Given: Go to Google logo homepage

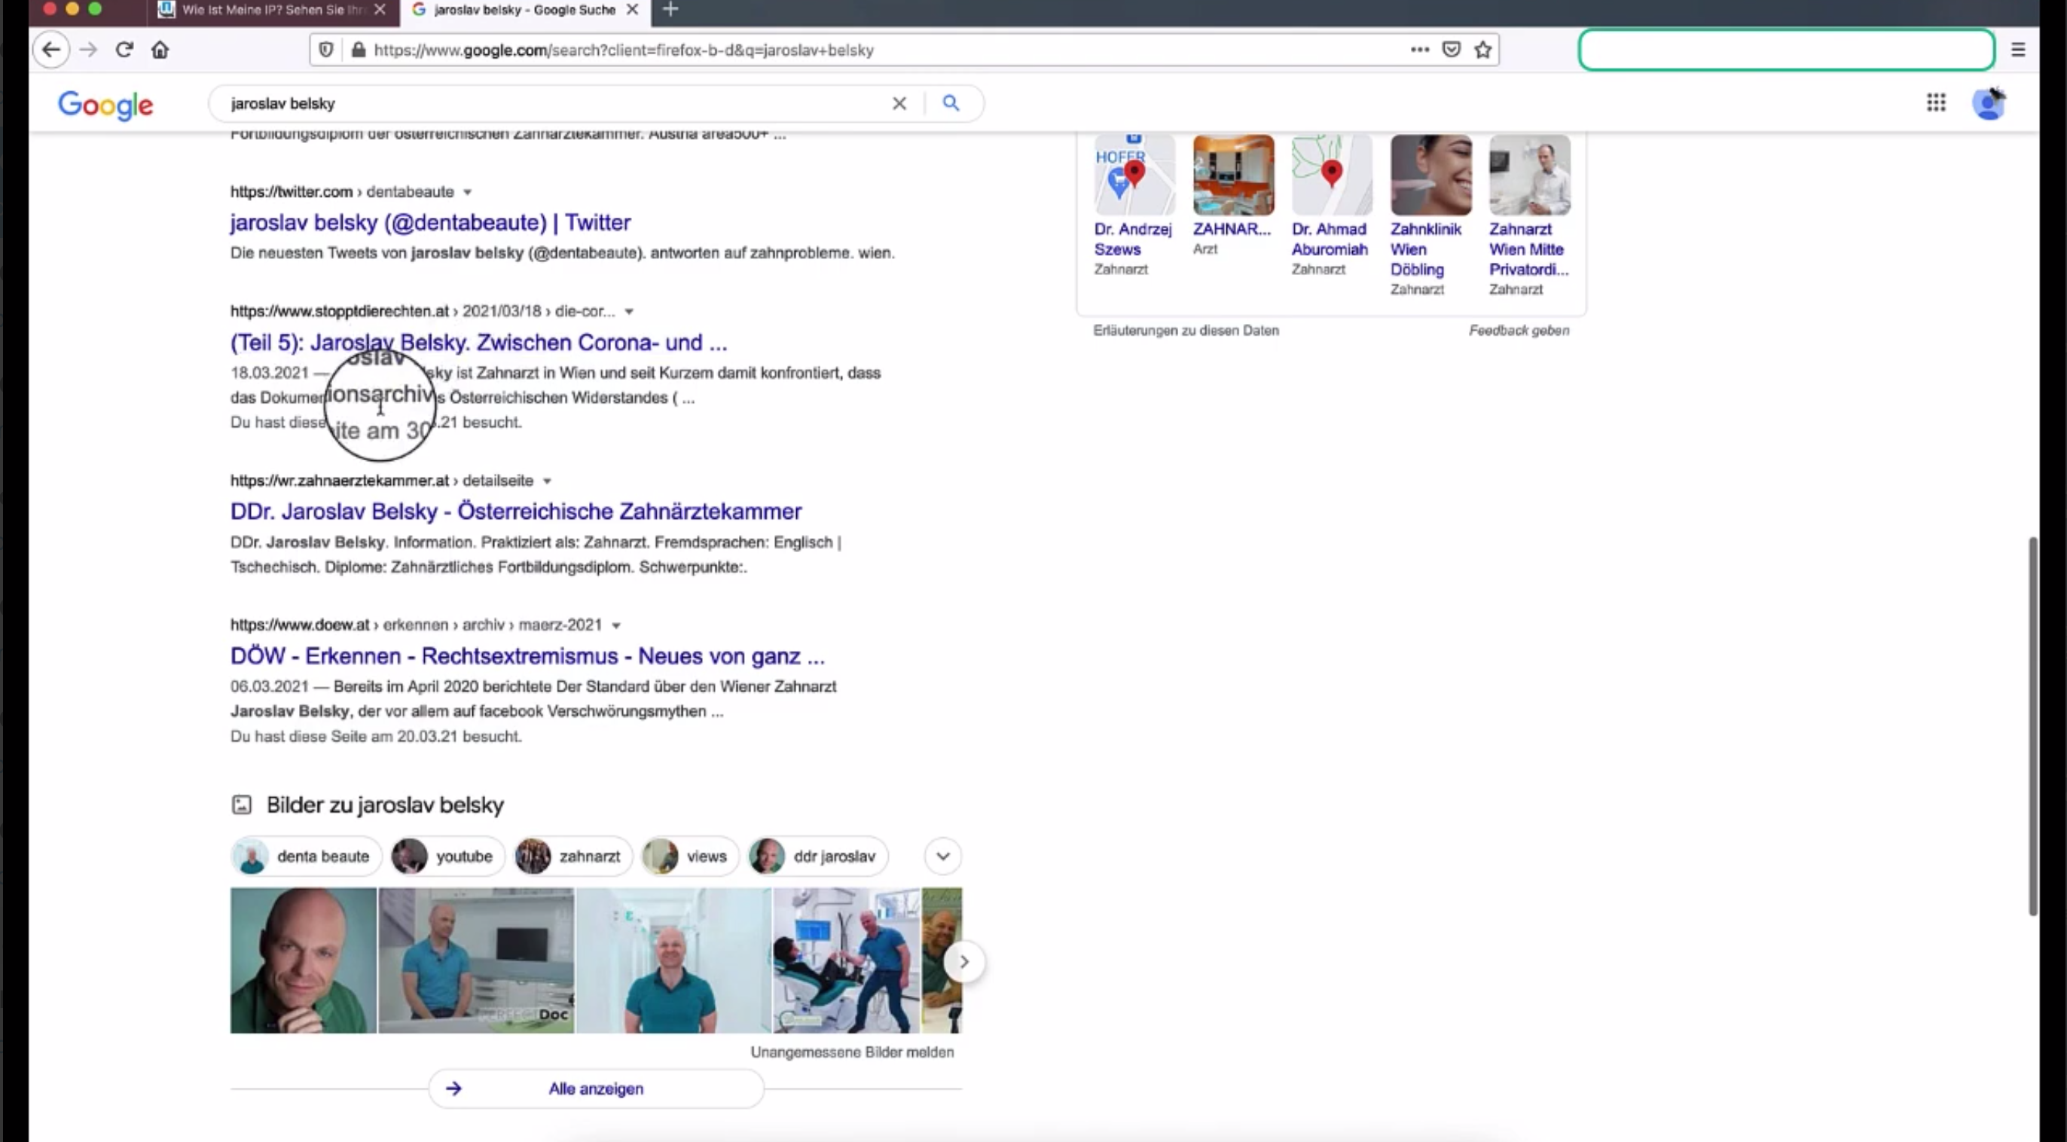Looking at the screenshot, I should tap(105, 105).
